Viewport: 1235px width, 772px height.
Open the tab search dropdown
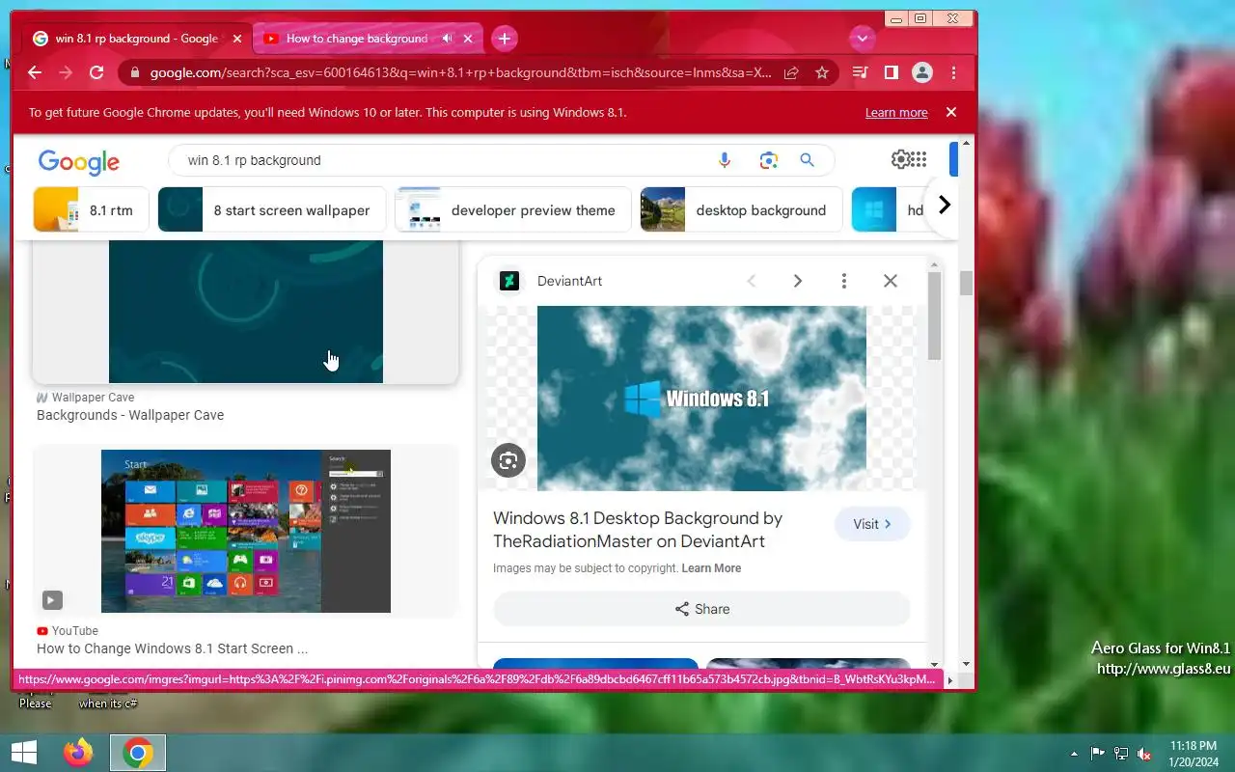(x=862, y=39)
